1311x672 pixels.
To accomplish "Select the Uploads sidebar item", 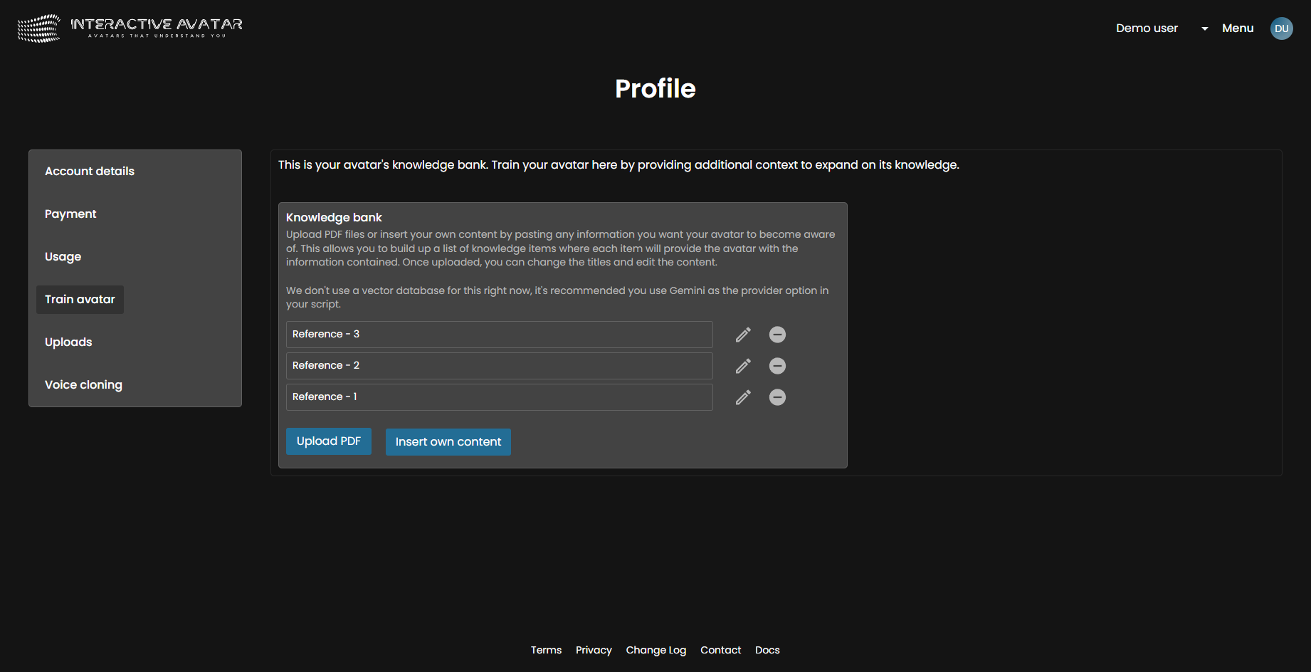I will pos(68,342).
